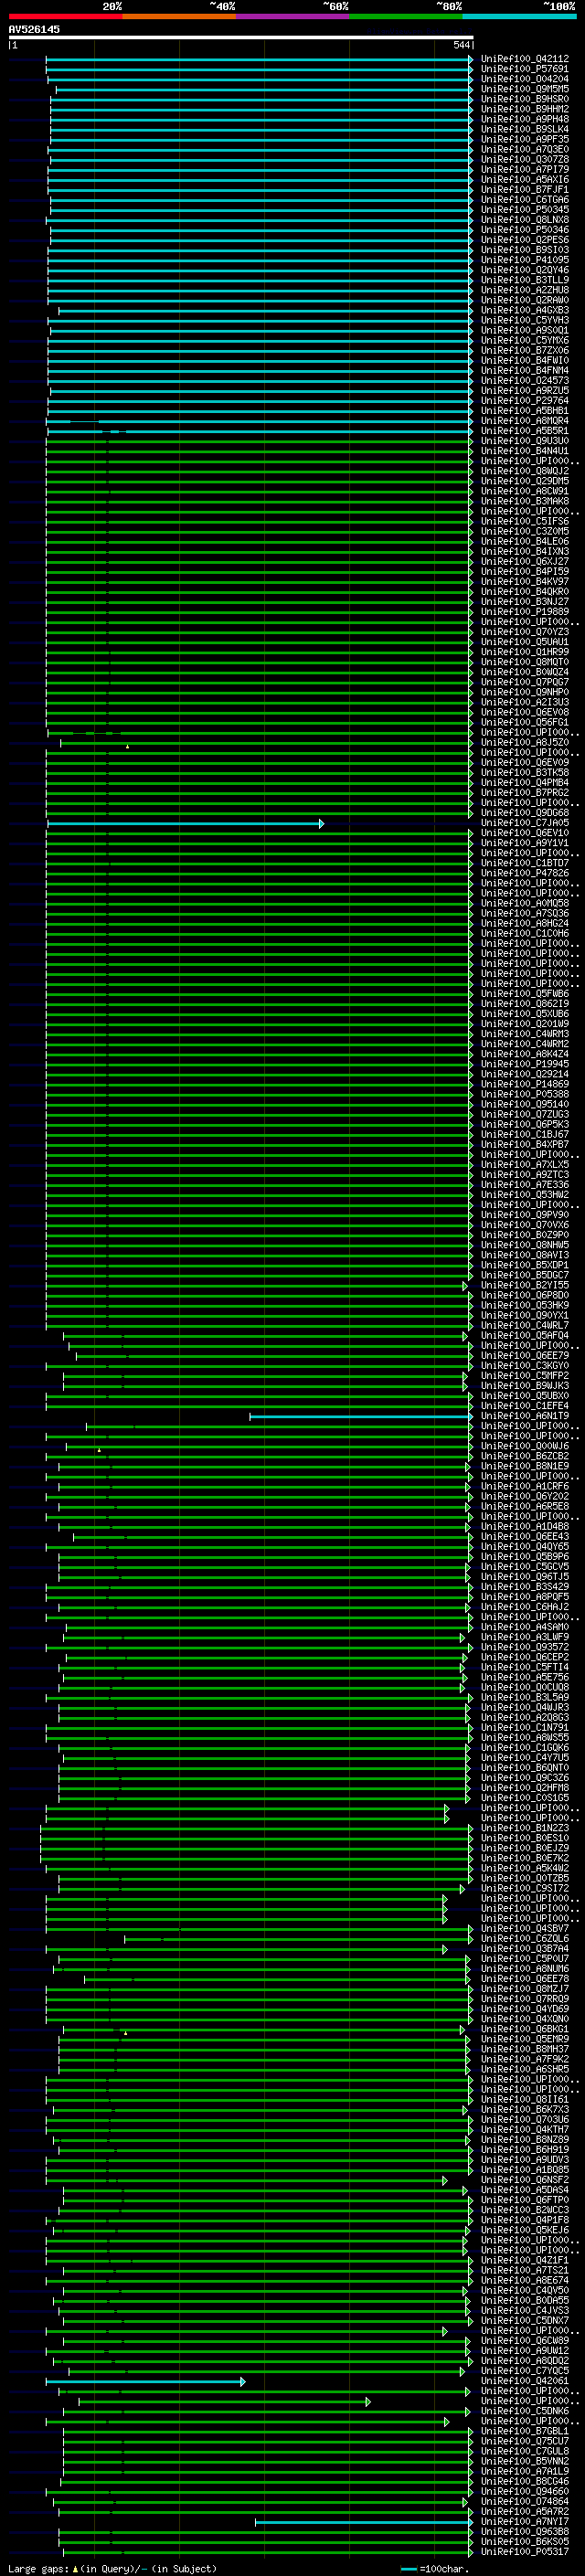Select the UniRef100_Q307Z8 label
585x2576 pixels.
(525, 159)
